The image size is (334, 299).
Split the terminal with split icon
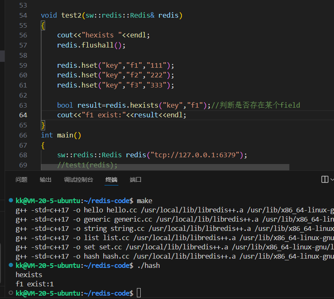point(325,179)
